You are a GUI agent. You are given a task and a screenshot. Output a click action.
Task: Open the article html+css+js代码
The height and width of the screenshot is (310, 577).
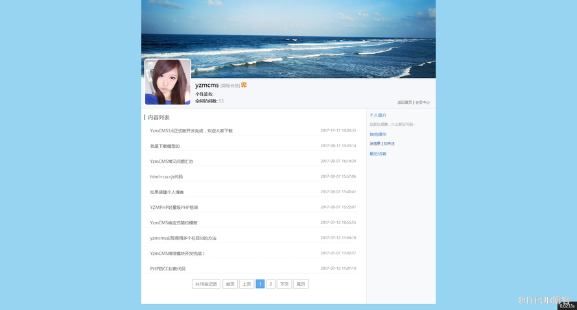(x=167, y=176)
